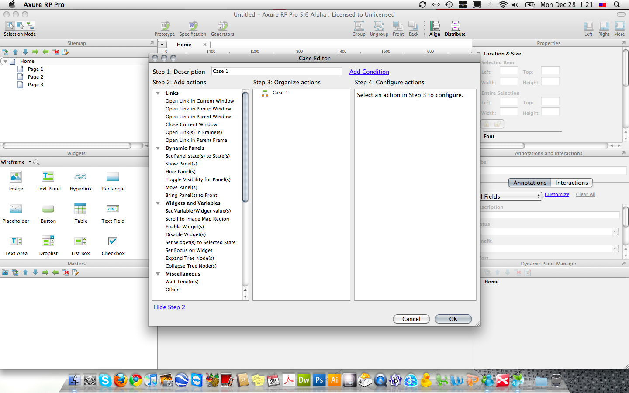
Task: Click the Add Condition link
Action: tap(369, 72)
